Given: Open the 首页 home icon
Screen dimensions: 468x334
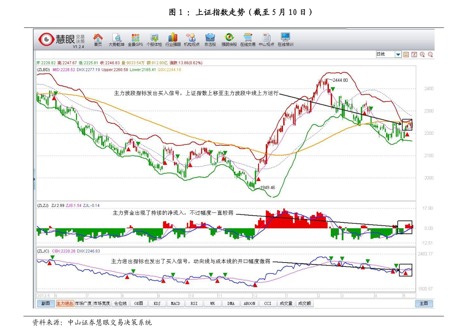Looking at the screenshot, I should [98, 40].
